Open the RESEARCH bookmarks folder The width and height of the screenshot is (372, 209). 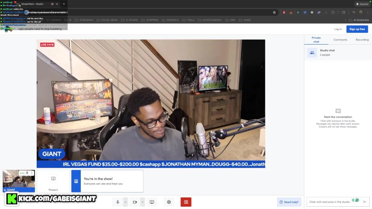[171, 20]
